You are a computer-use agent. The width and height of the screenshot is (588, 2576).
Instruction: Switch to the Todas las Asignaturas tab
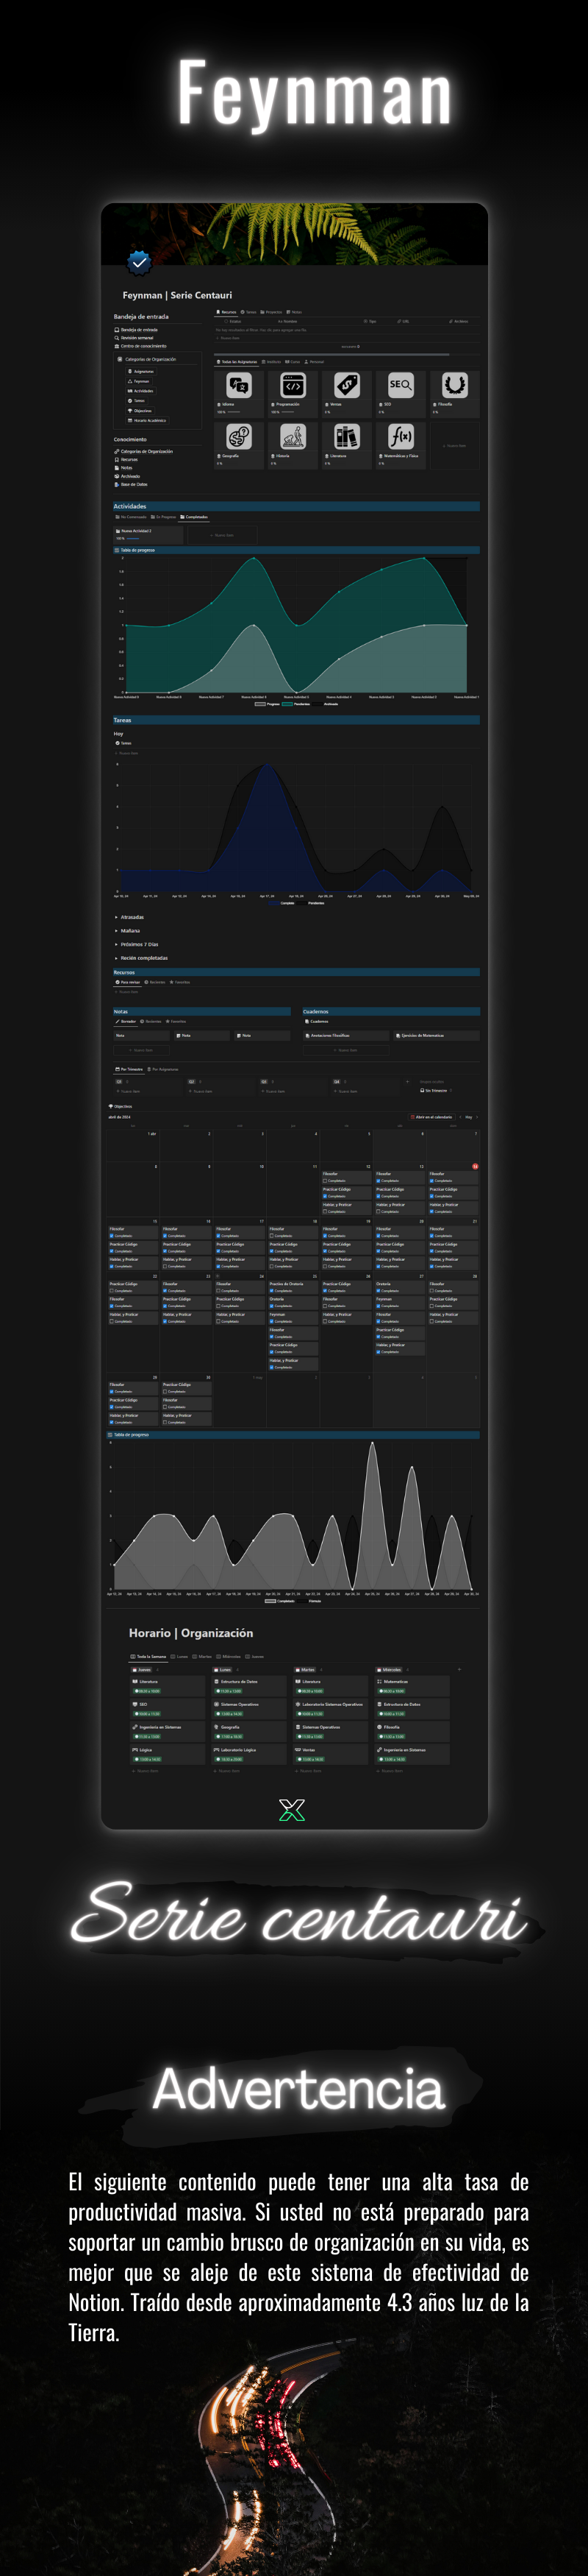click(x=237, y=362)
